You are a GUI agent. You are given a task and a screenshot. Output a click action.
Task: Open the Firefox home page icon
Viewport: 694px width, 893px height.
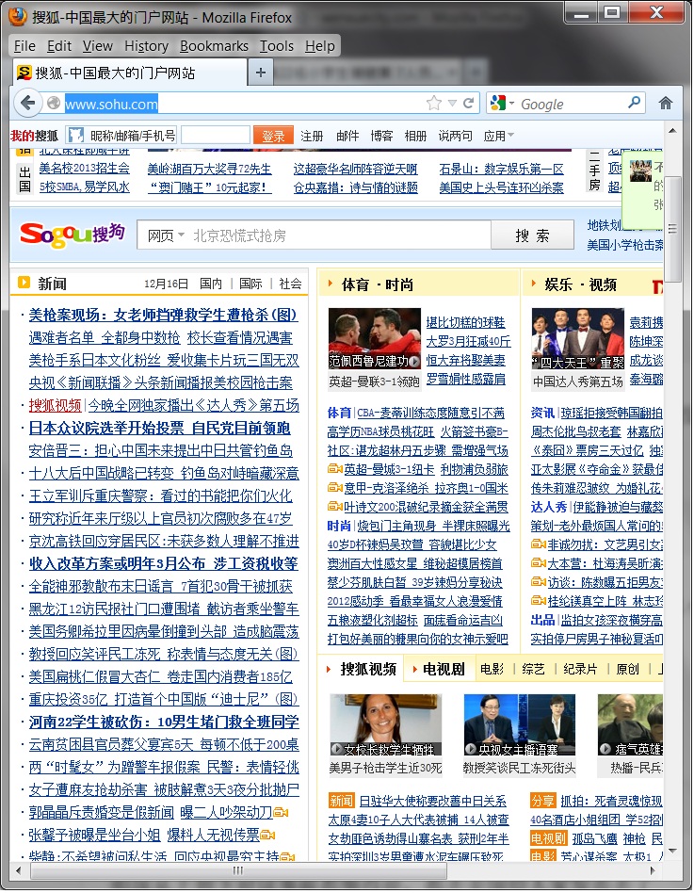[665, 103]
